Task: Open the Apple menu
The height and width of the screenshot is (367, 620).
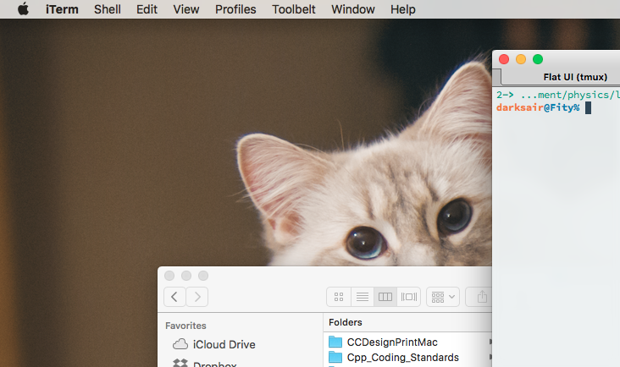Action: tap(23, 9)
